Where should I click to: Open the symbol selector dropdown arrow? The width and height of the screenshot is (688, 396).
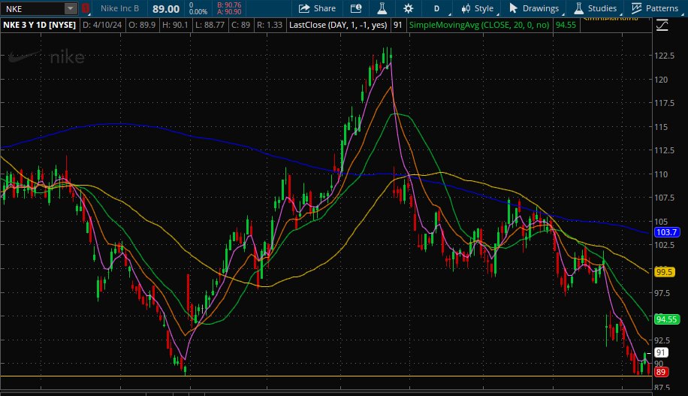[x=70, y=8]
